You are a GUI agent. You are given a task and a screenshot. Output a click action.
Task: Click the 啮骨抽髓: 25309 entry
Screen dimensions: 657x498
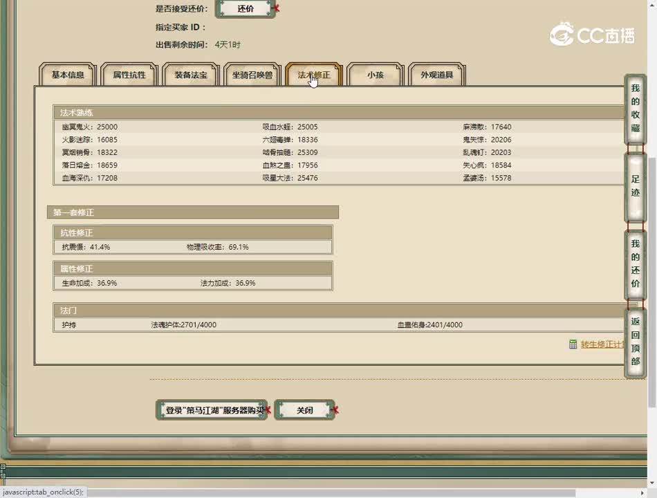click(290, 152)
